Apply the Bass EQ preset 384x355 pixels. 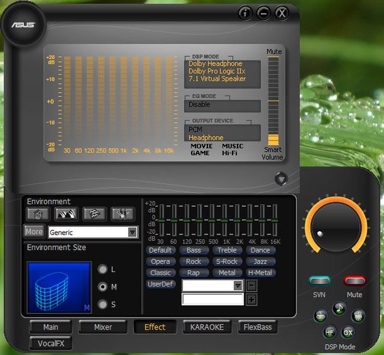194,250
